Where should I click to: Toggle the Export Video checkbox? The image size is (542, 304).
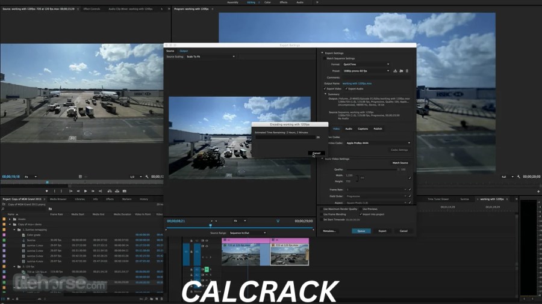325,89
